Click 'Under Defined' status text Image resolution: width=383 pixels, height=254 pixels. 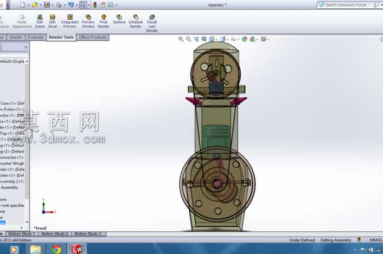[302, 240]
